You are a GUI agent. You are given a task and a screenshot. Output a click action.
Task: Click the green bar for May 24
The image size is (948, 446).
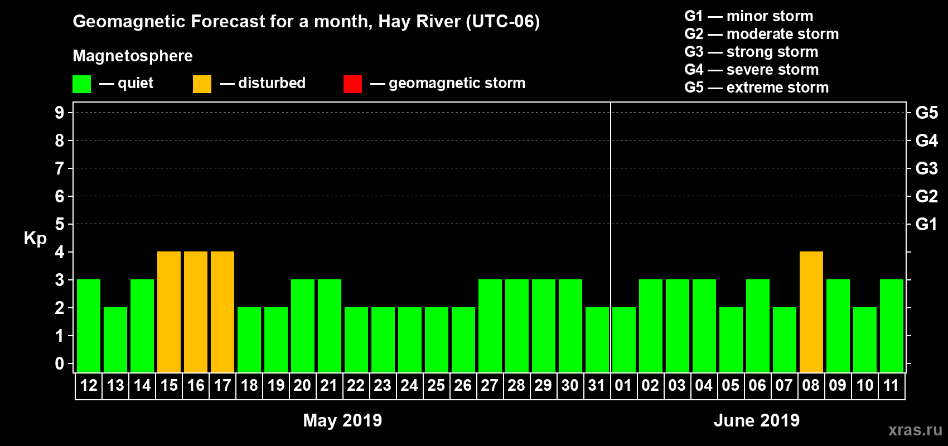click(x=410, y=340)
